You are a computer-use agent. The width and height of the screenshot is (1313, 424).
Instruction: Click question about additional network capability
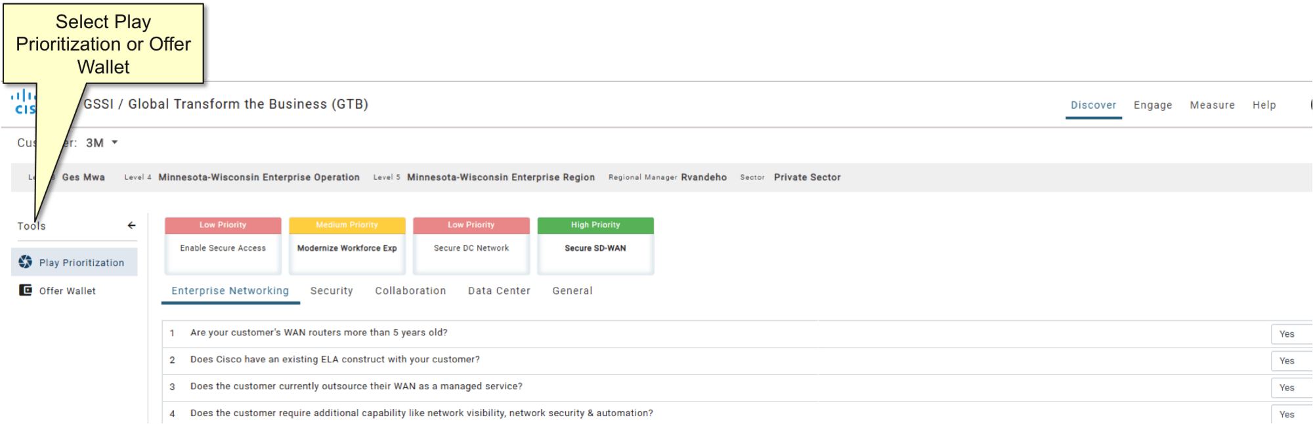tap(421, 413)
